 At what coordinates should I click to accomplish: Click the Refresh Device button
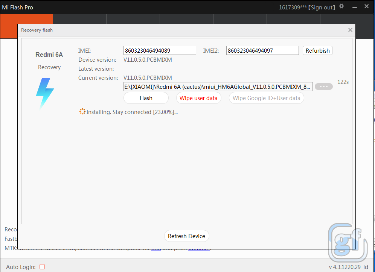(186, 236)
